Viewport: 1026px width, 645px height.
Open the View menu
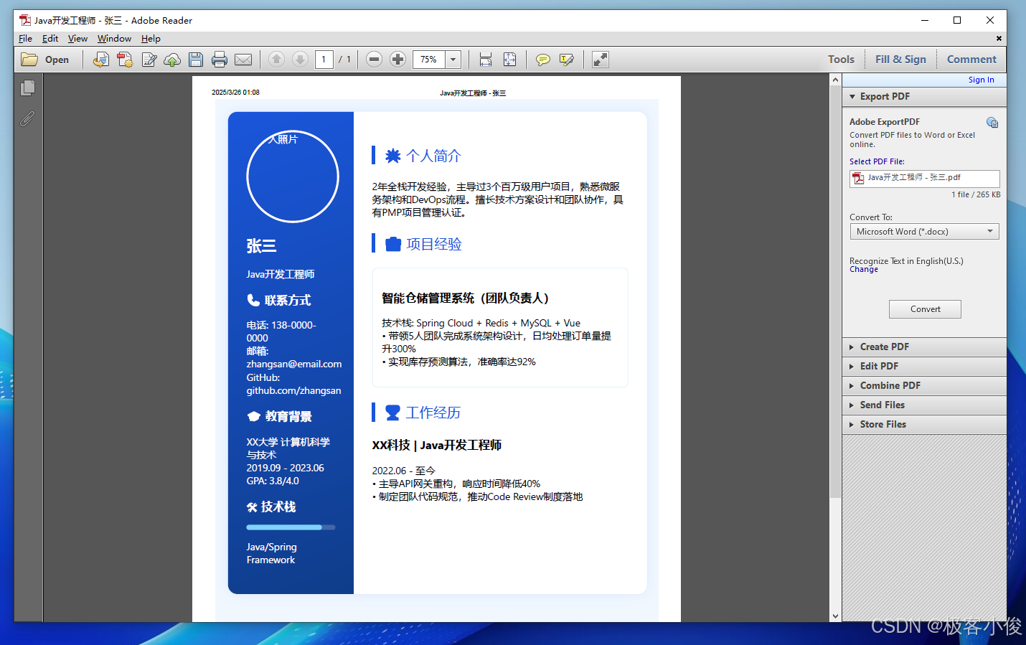coord(77,39)
